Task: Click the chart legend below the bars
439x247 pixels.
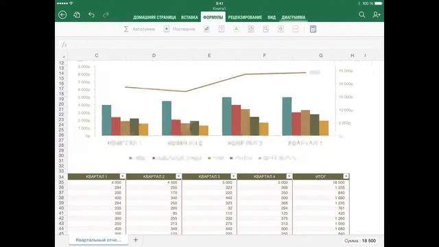Action: click(212, 158)
